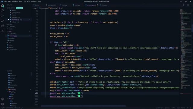193x109 pixels.
Task: Open the Terminal menu
Action: coord(34,2)
